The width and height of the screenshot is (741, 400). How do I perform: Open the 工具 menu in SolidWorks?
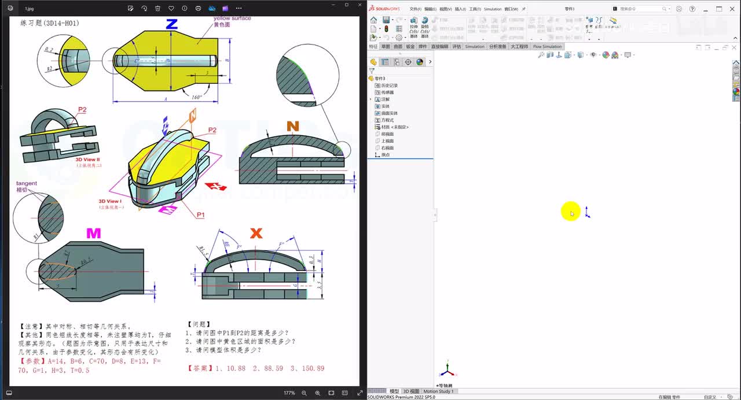coord(475,9)
